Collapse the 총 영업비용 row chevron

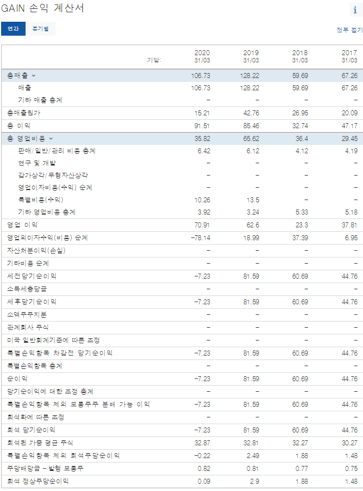point(51,138)
